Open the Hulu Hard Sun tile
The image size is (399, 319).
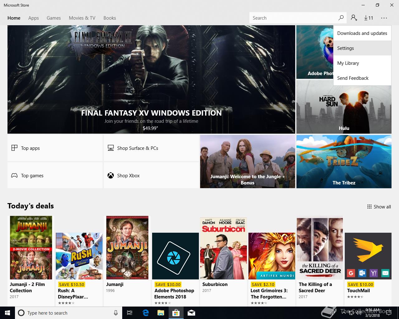[x=344, y=107]
